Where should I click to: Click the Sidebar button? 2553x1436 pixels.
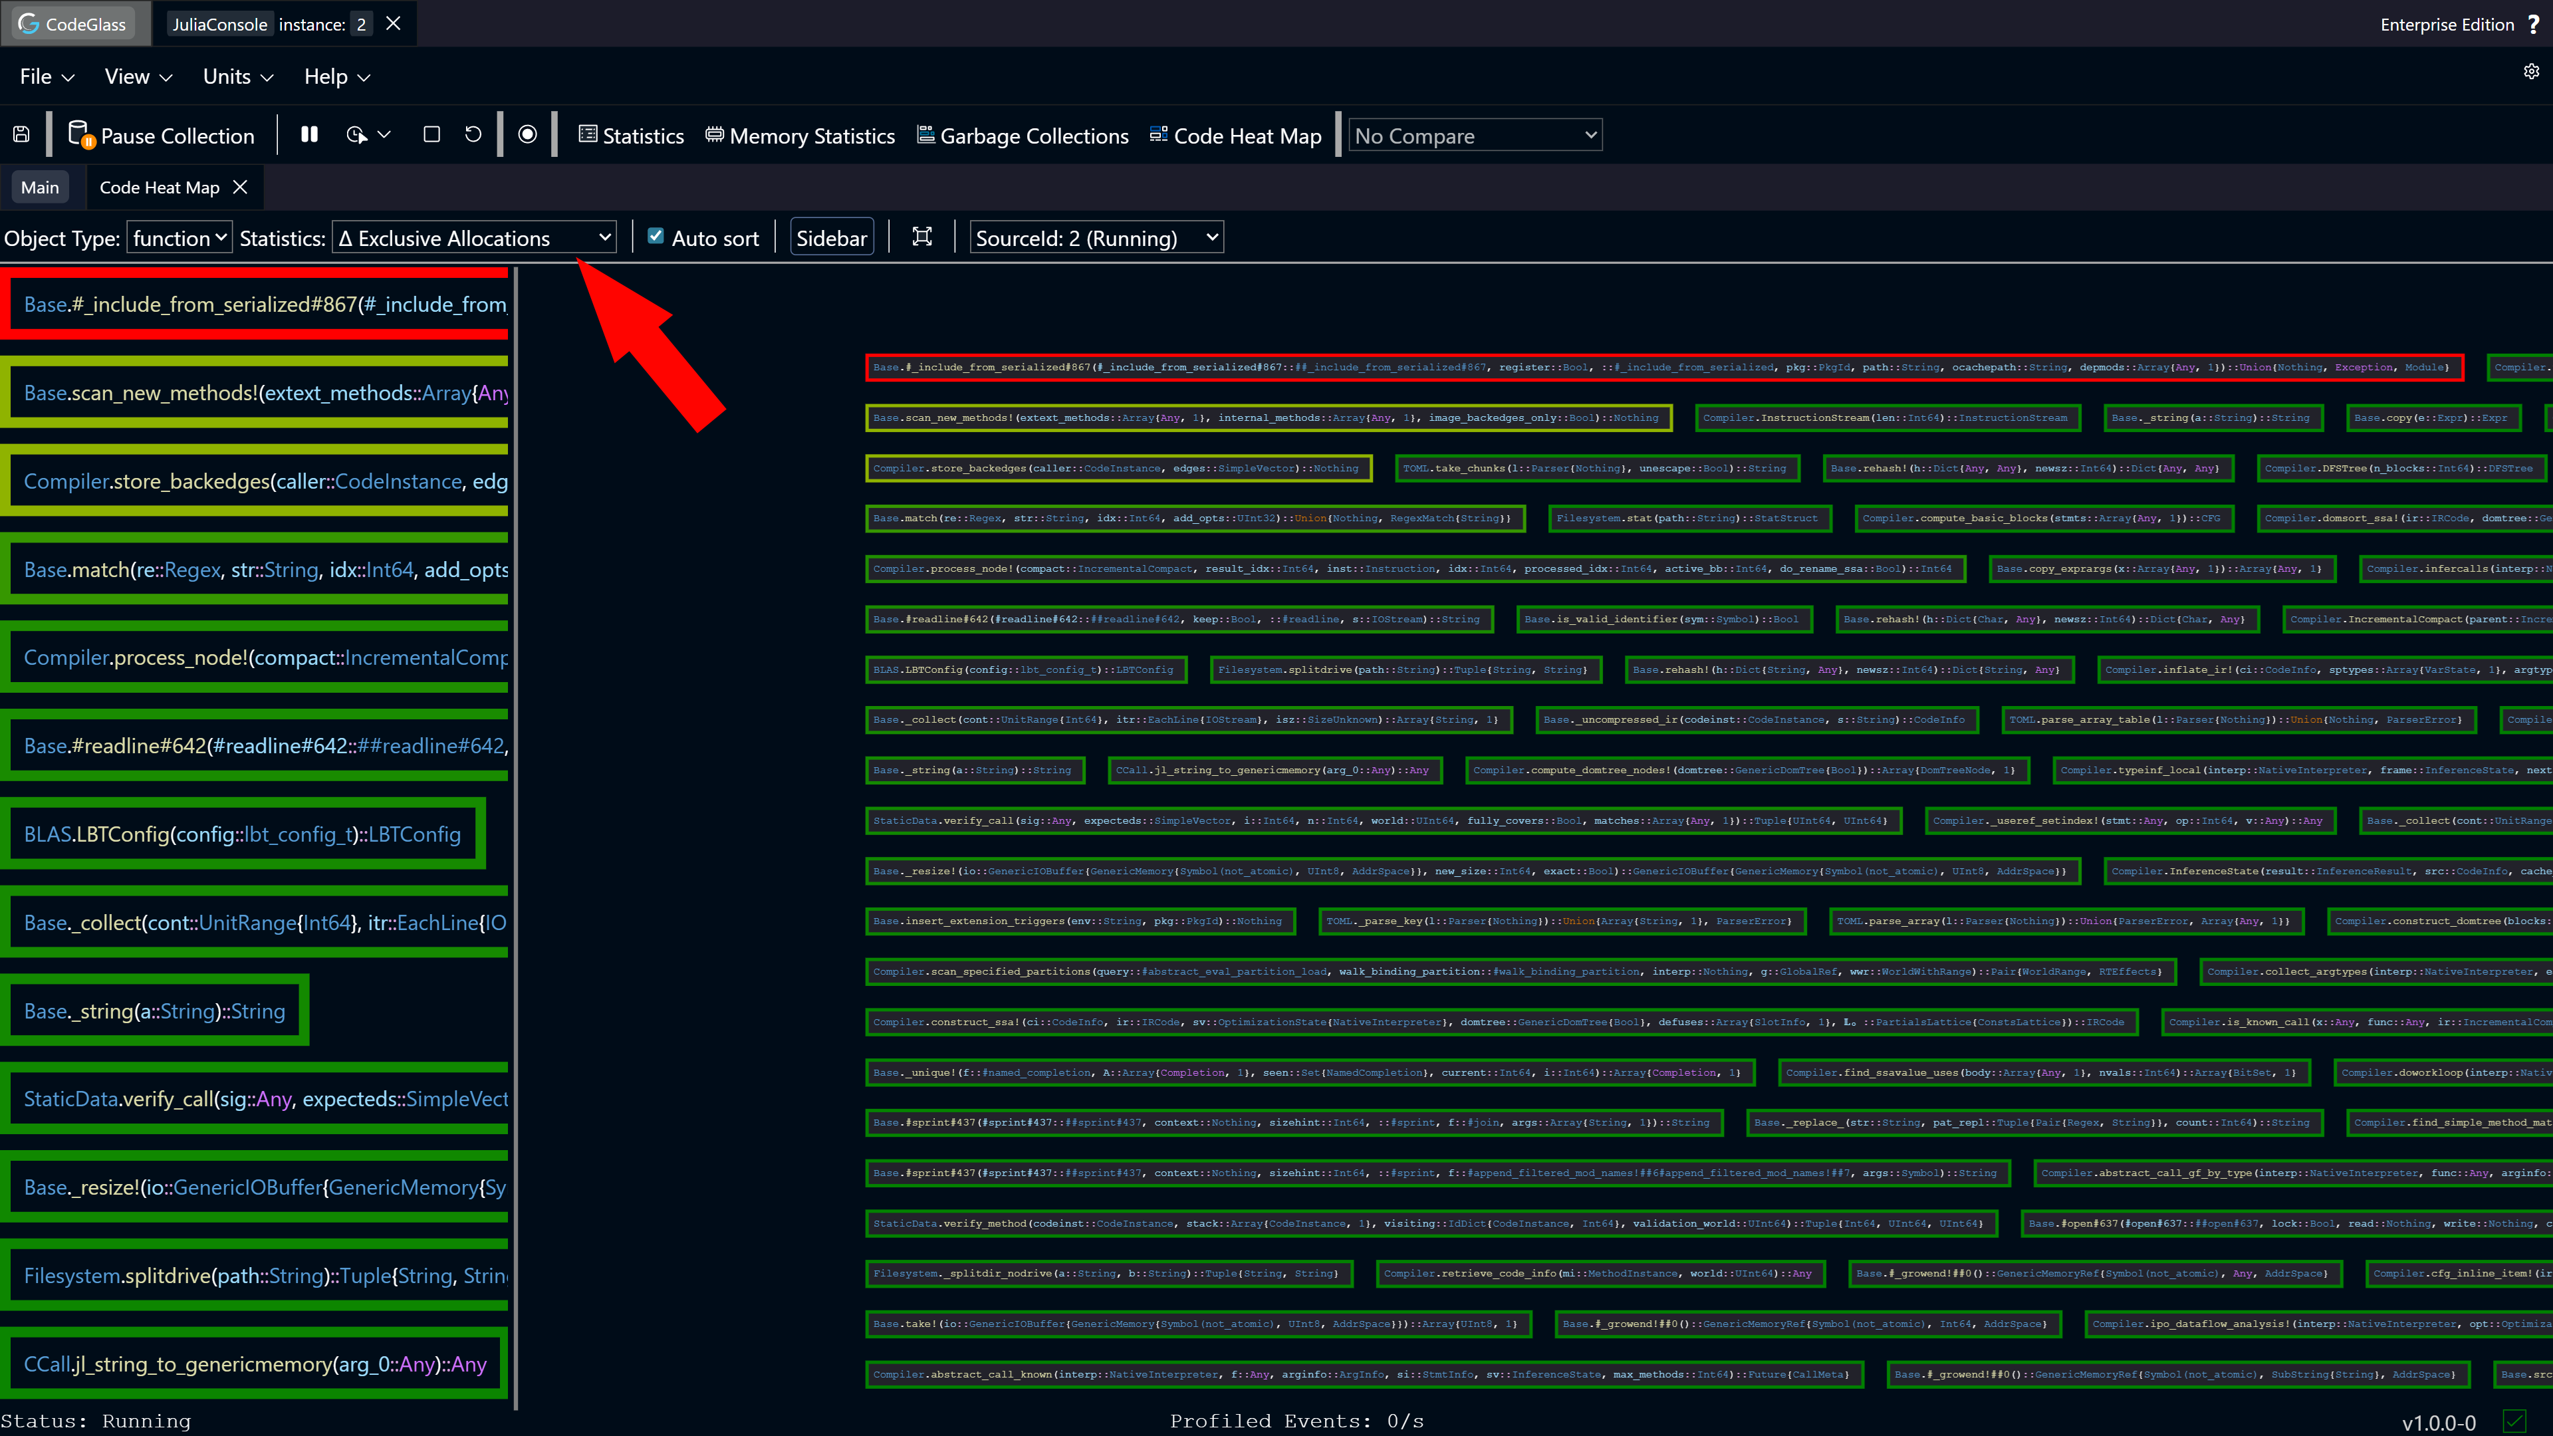[832, 238]
